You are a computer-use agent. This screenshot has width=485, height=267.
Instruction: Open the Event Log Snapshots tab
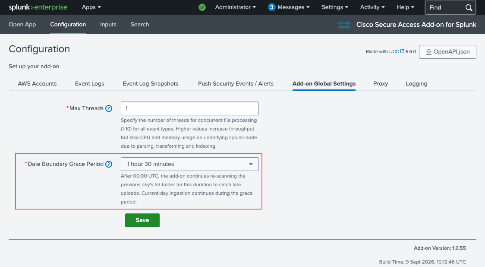pyautogui.click(x=150, y=84)
